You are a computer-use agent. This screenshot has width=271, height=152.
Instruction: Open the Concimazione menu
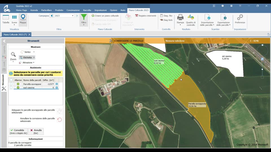point(73,10)
